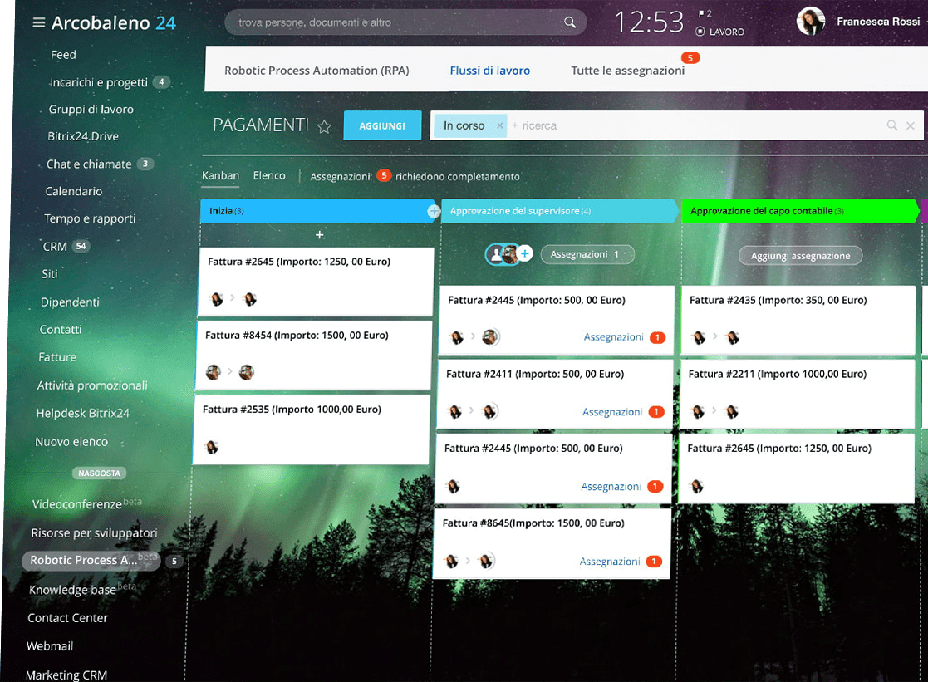
Task: Go to Calendario in the sidebar
Action: 73,191
